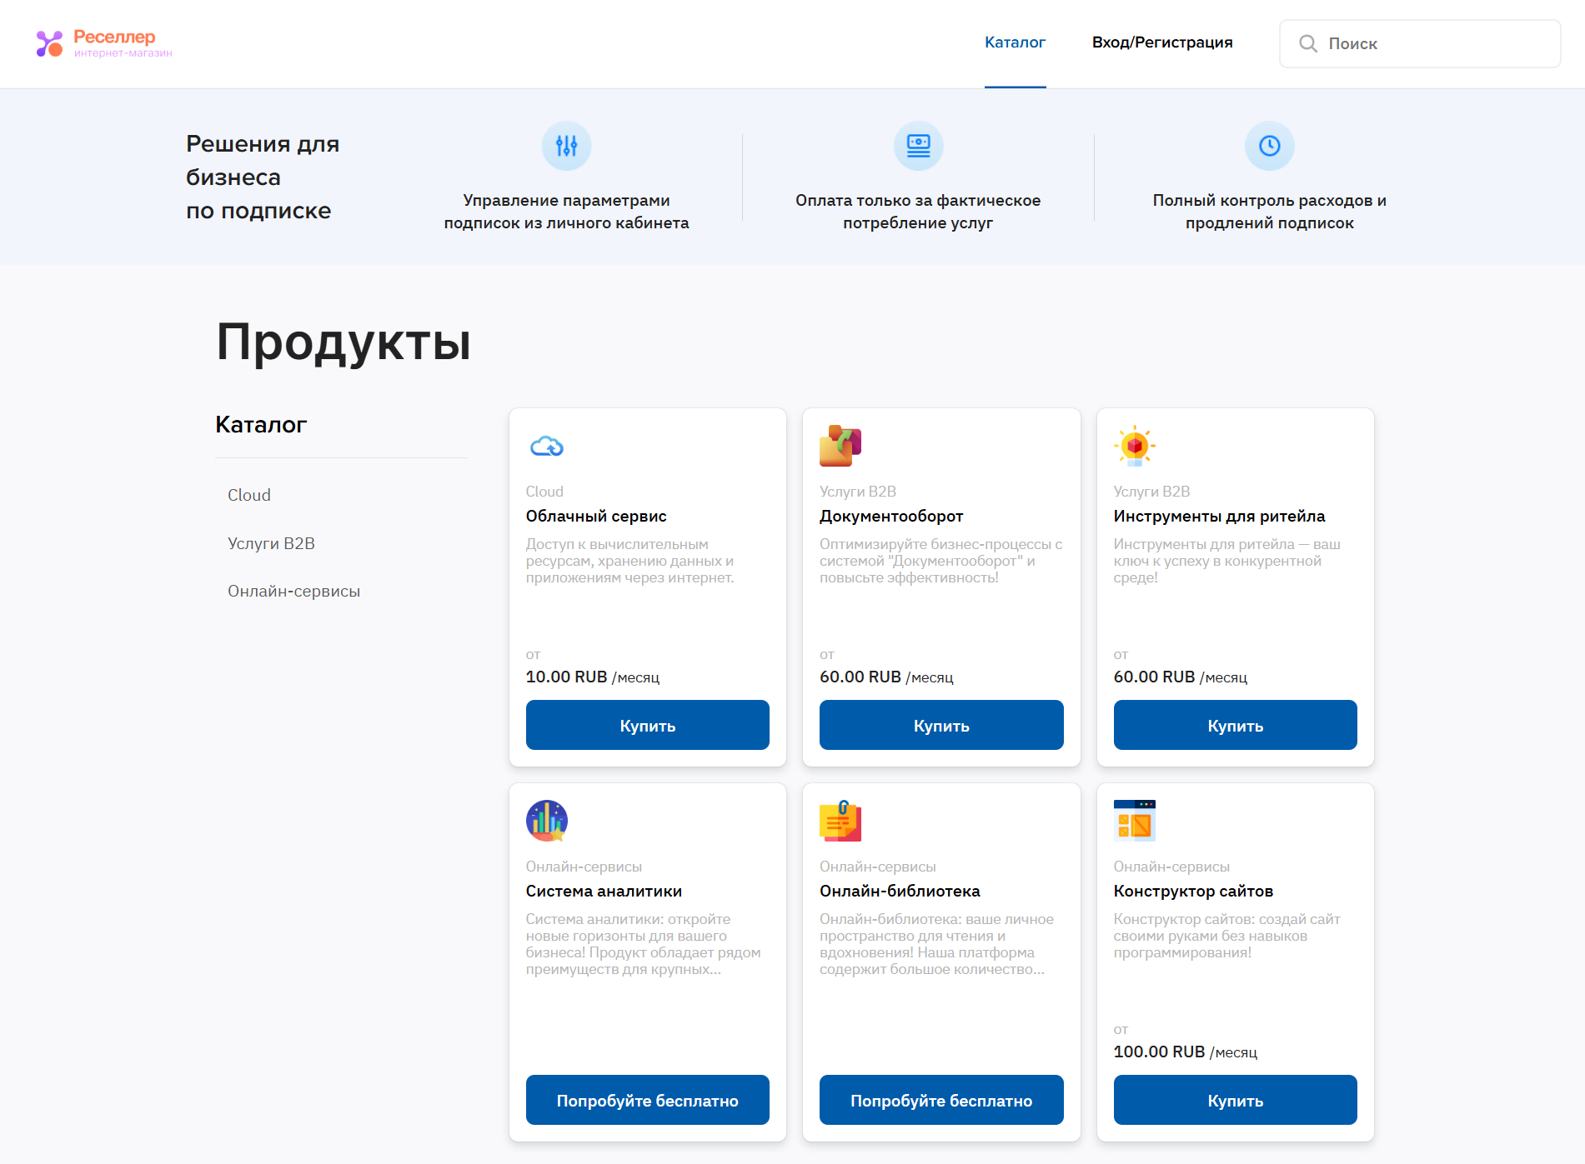Click the cloud icon on Облачный сервис card
The image size is (1585, 1164).
pos(547,447)
